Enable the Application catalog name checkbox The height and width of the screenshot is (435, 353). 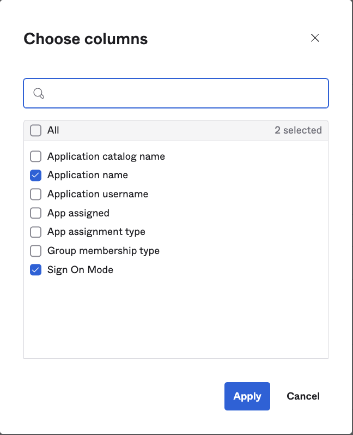(x=35, y=156)
